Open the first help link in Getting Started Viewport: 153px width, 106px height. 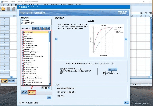tap(66, 88)
